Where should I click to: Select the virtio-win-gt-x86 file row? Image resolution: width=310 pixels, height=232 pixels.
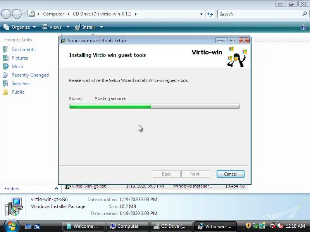(156, 186)
